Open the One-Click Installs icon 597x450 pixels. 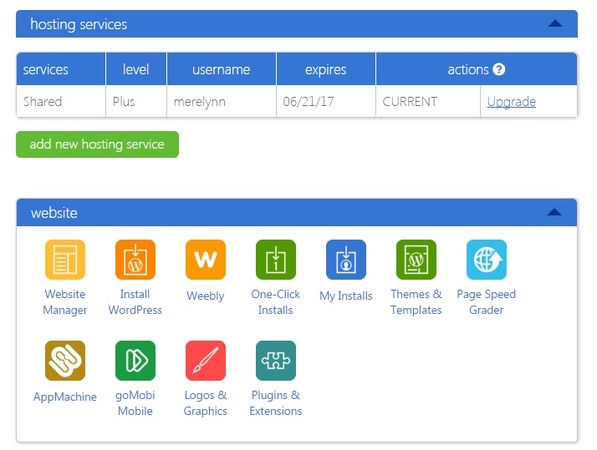click(276, 260)
